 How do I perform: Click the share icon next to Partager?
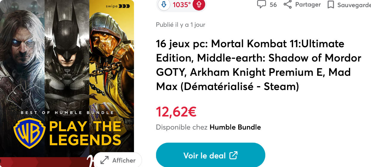tap(287, 4)
